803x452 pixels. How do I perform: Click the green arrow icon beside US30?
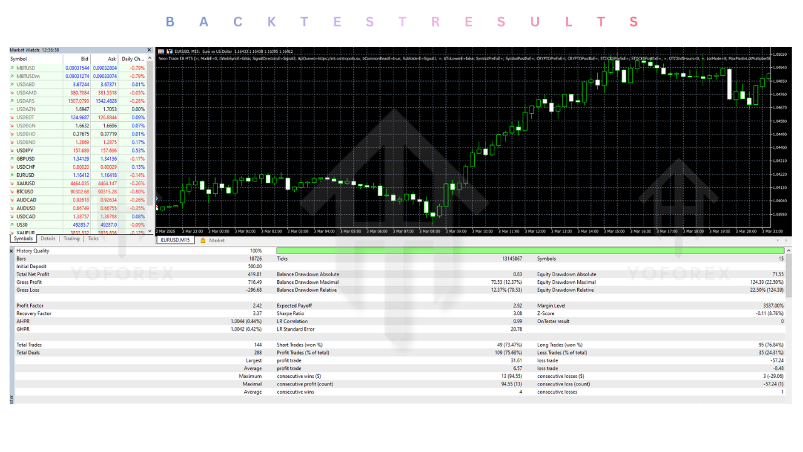point(11,223)
